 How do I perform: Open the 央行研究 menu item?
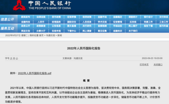tap(87, 26)
